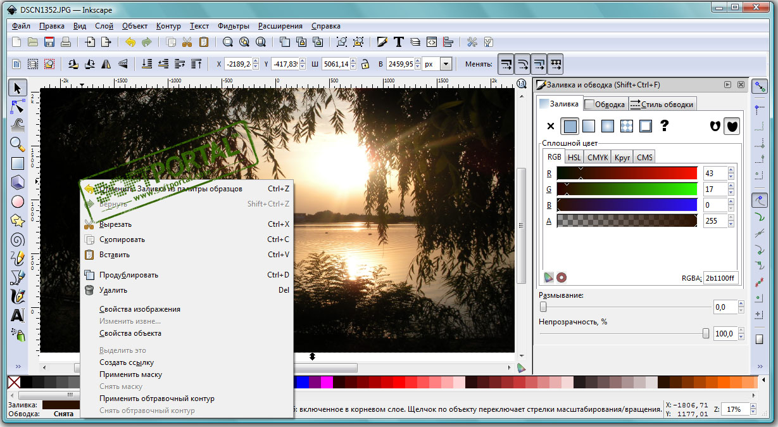This screenshot has height=427, width=778.
Task: Select the Rectangle tool
Action: pyautogui.click(x=18, y=163)
